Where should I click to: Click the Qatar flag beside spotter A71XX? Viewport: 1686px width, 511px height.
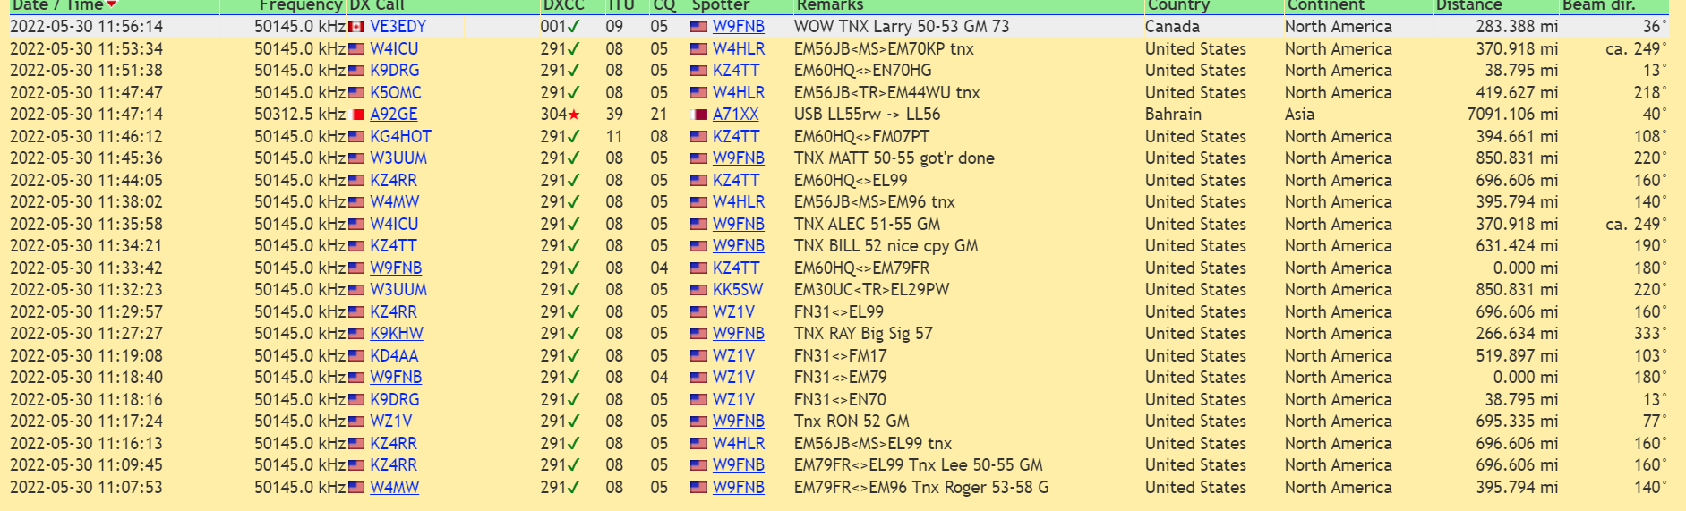[x=699, y=115]
